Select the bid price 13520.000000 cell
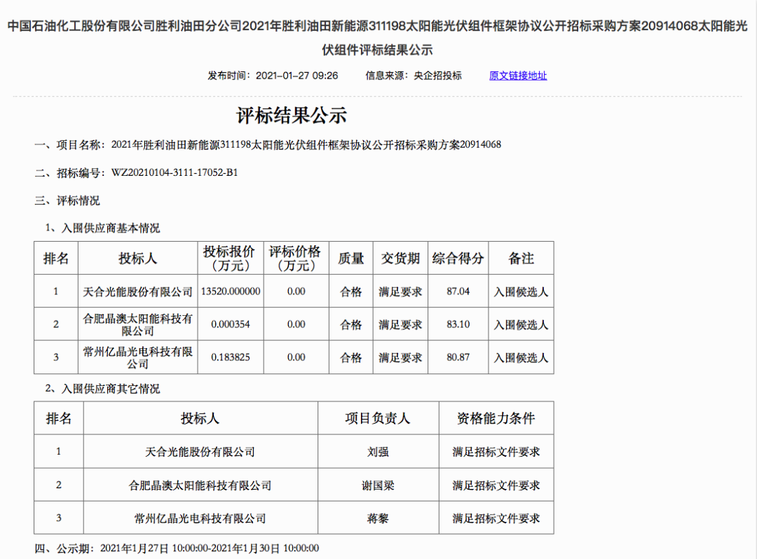The height and width of the screenshot is (559, 757). 230,291
